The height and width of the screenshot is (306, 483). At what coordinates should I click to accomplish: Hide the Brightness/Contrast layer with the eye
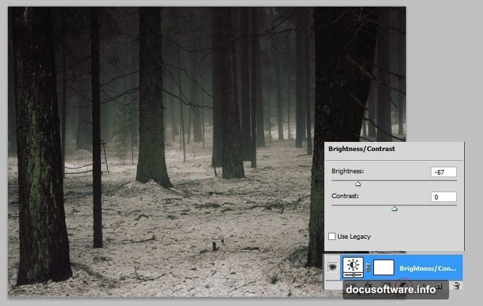[x=332, y=267]
